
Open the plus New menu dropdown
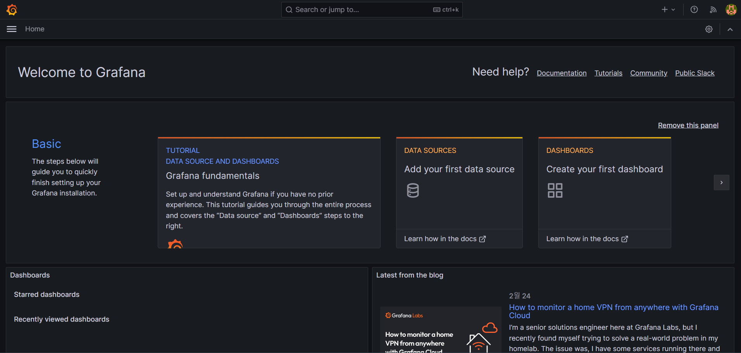pyautogui.click(x=669, y=10)
